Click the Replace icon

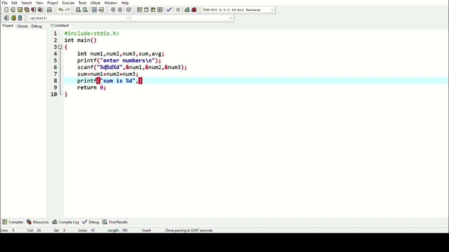[85, 10]
